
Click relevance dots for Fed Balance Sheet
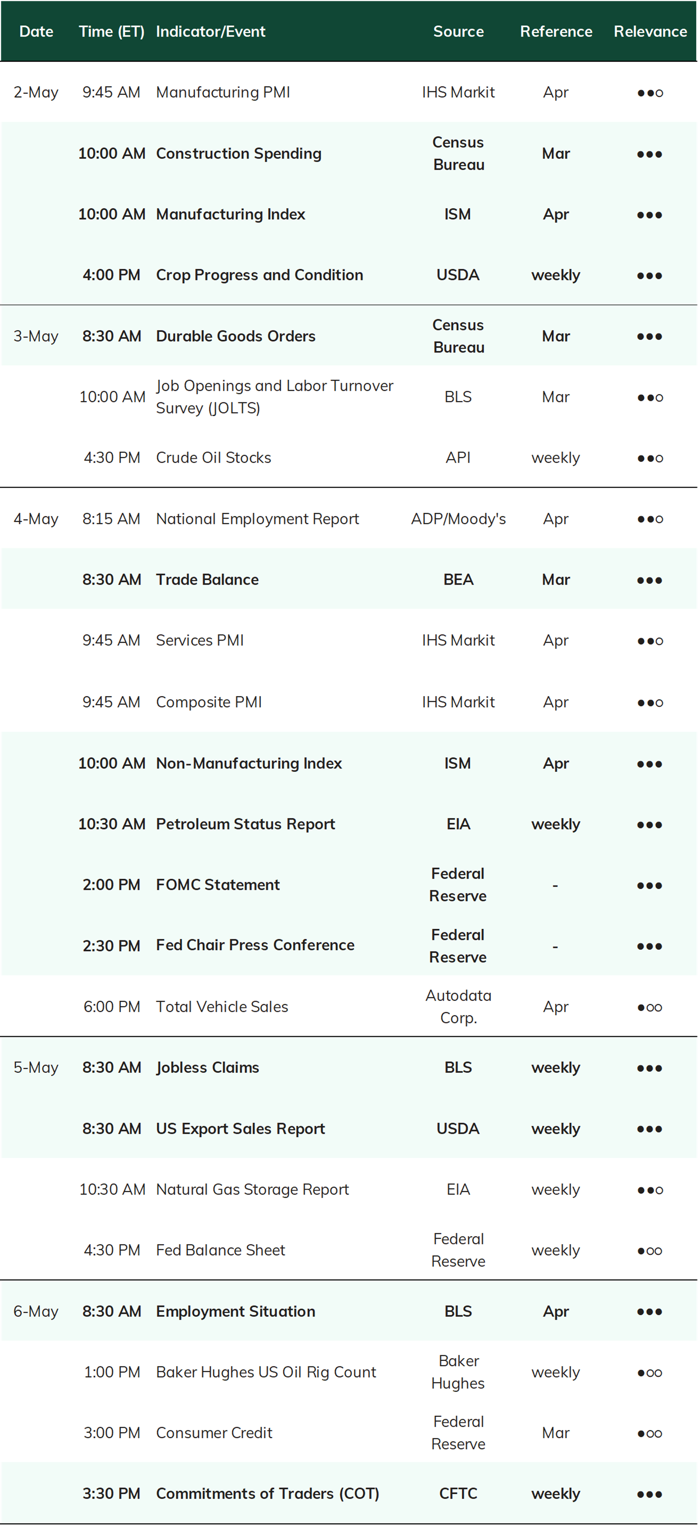click(650, 1251)
